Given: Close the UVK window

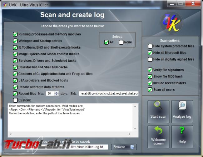Looking at the screenshot, I should coord(193,3).
